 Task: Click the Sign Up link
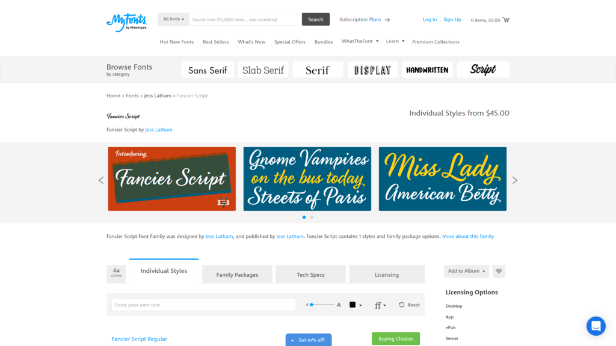point(452,20)
